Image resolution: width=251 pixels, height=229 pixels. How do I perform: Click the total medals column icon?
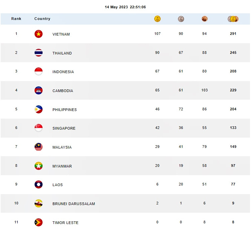pyautogui.click(x=233, y=19)
